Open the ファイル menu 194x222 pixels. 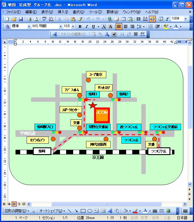[13, 12]
